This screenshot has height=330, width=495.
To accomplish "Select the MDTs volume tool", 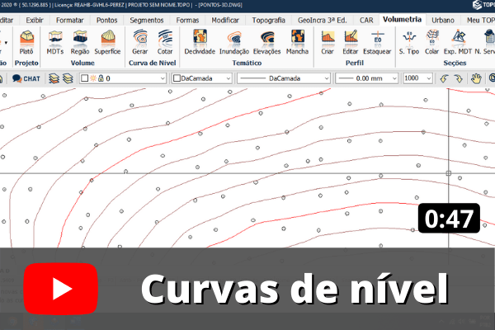I will 55,42.
